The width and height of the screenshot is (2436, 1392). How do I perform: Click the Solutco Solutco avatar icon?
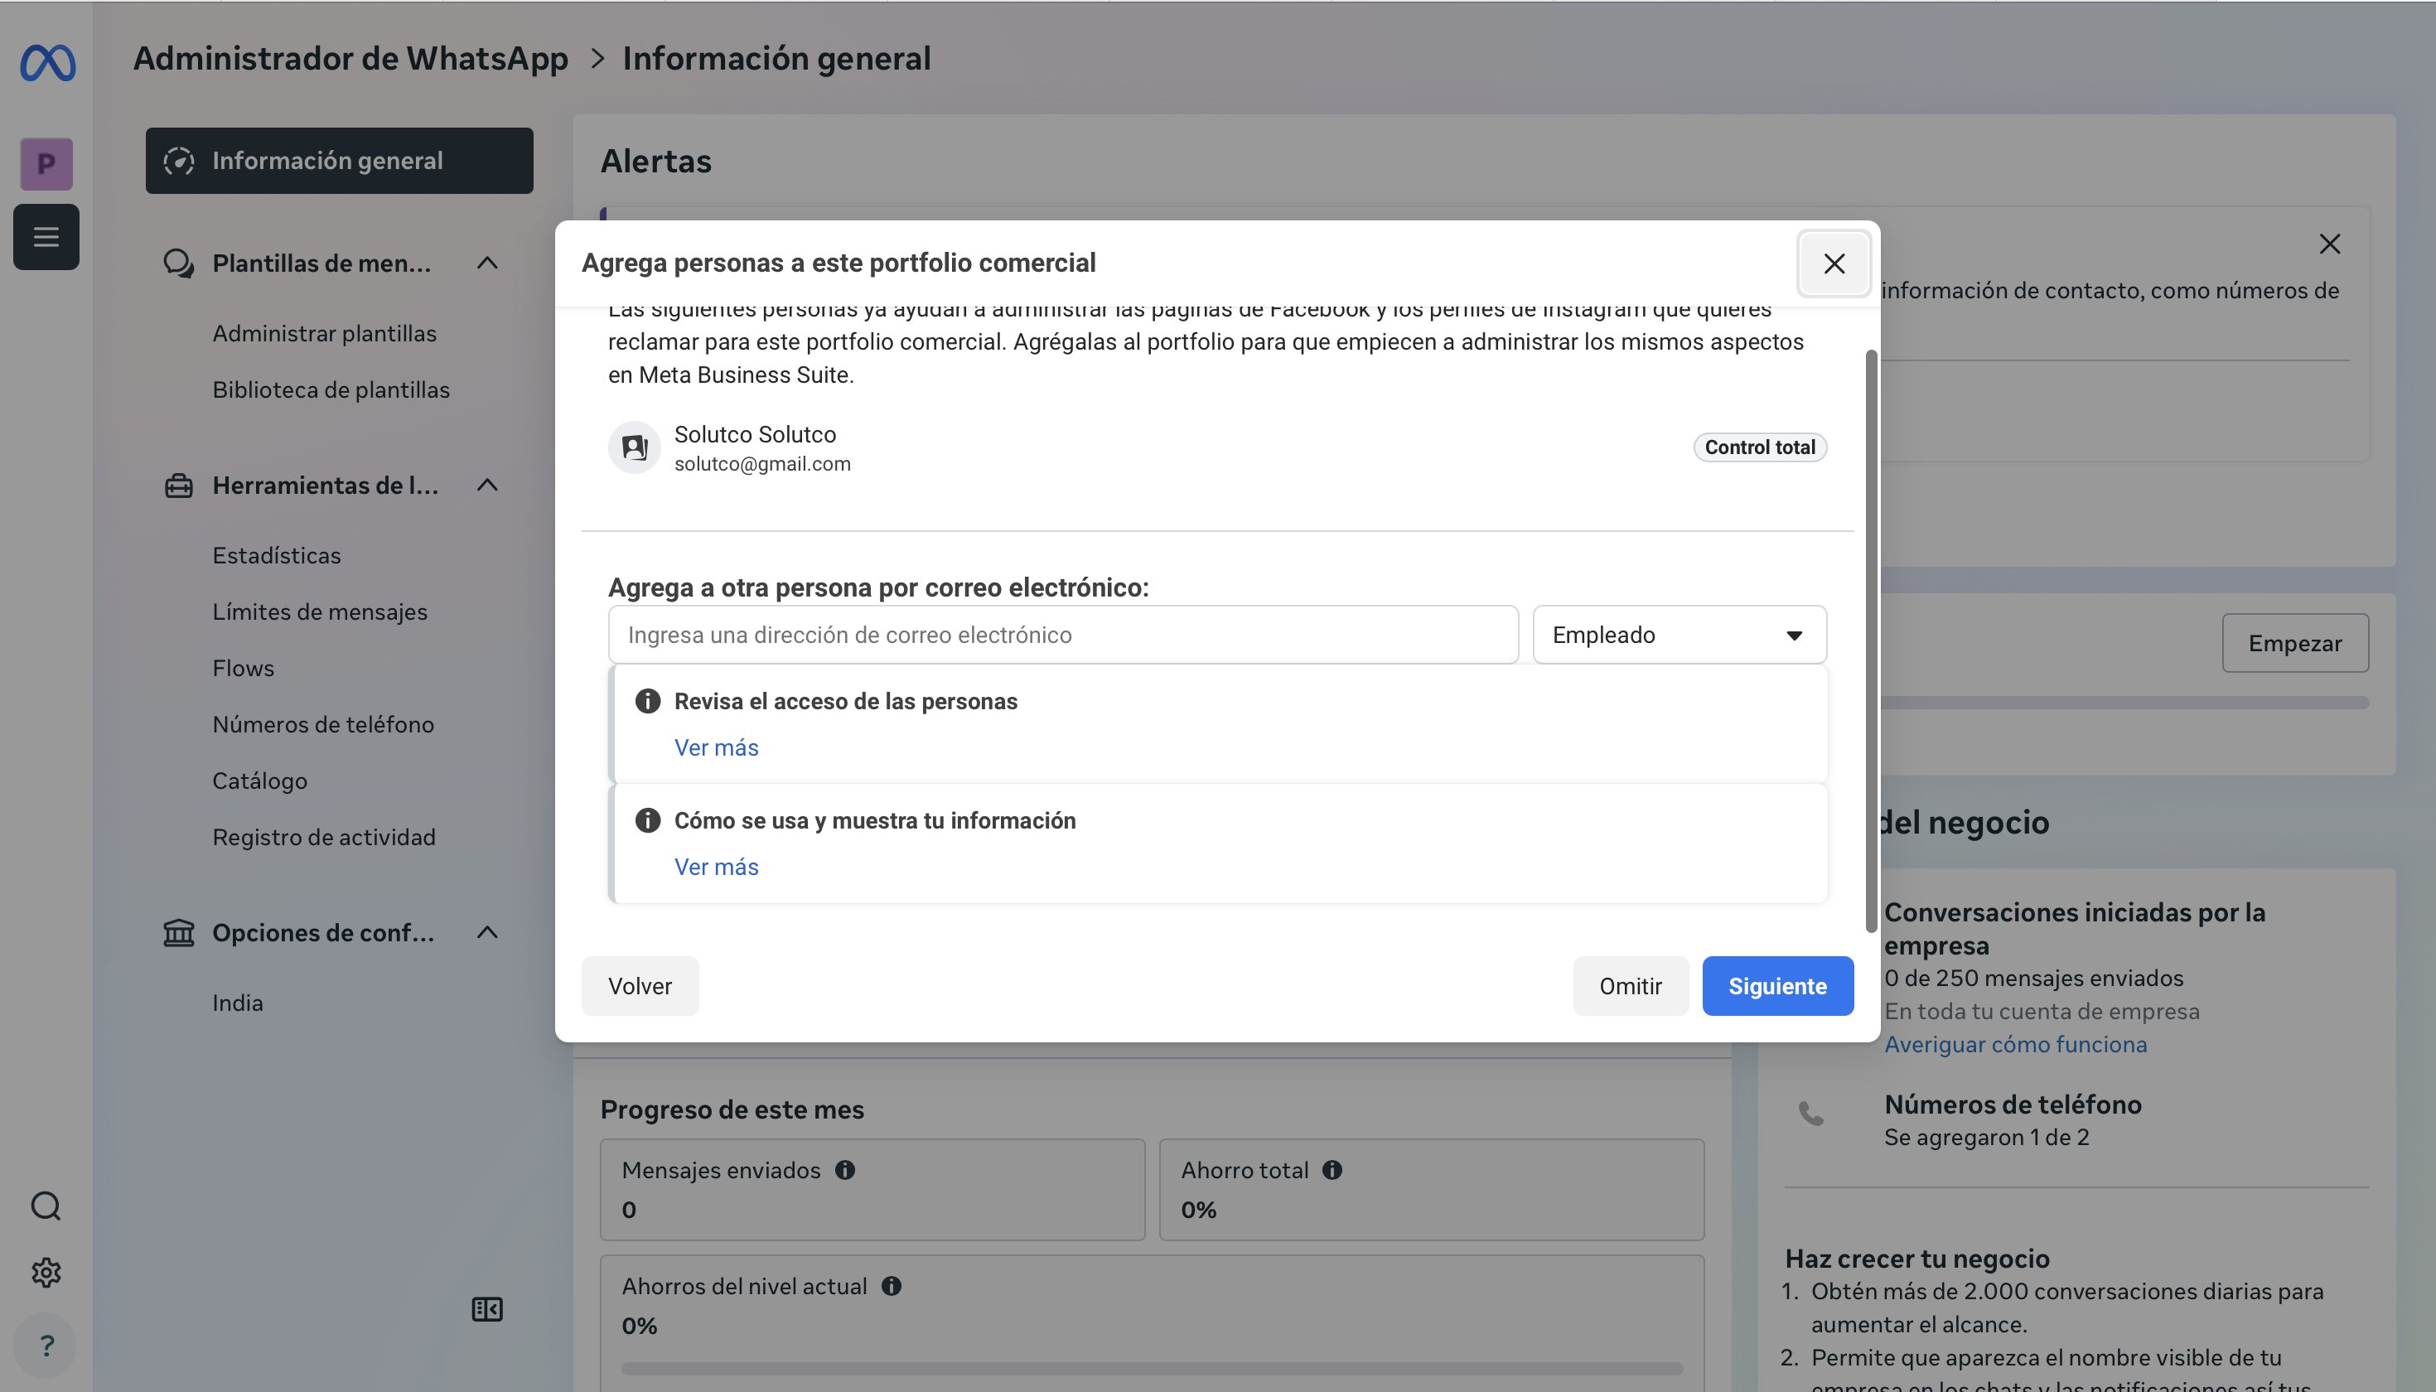click(634, 447)
